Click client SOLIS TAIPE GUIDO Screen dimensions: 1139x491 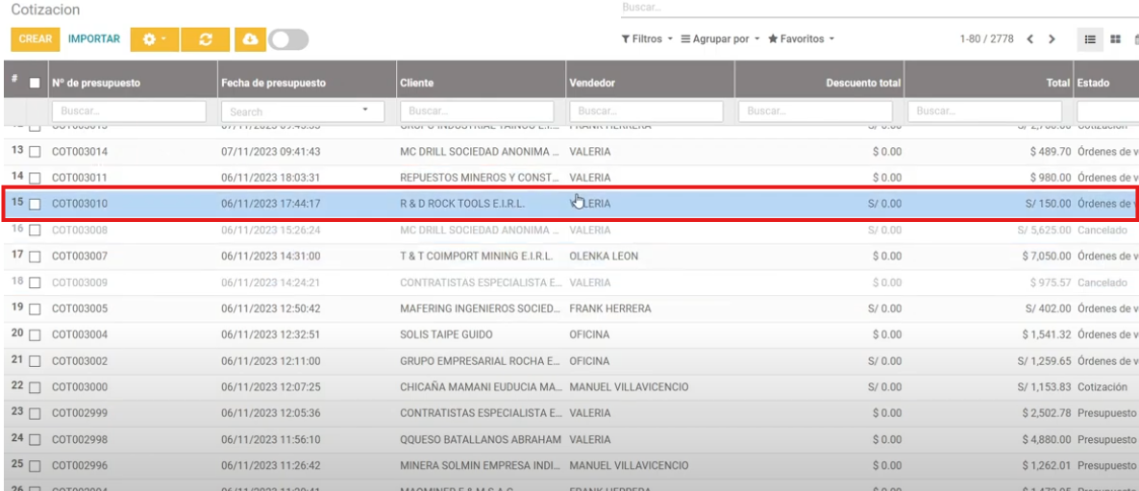pyautogui.click(x=446, y=334)
